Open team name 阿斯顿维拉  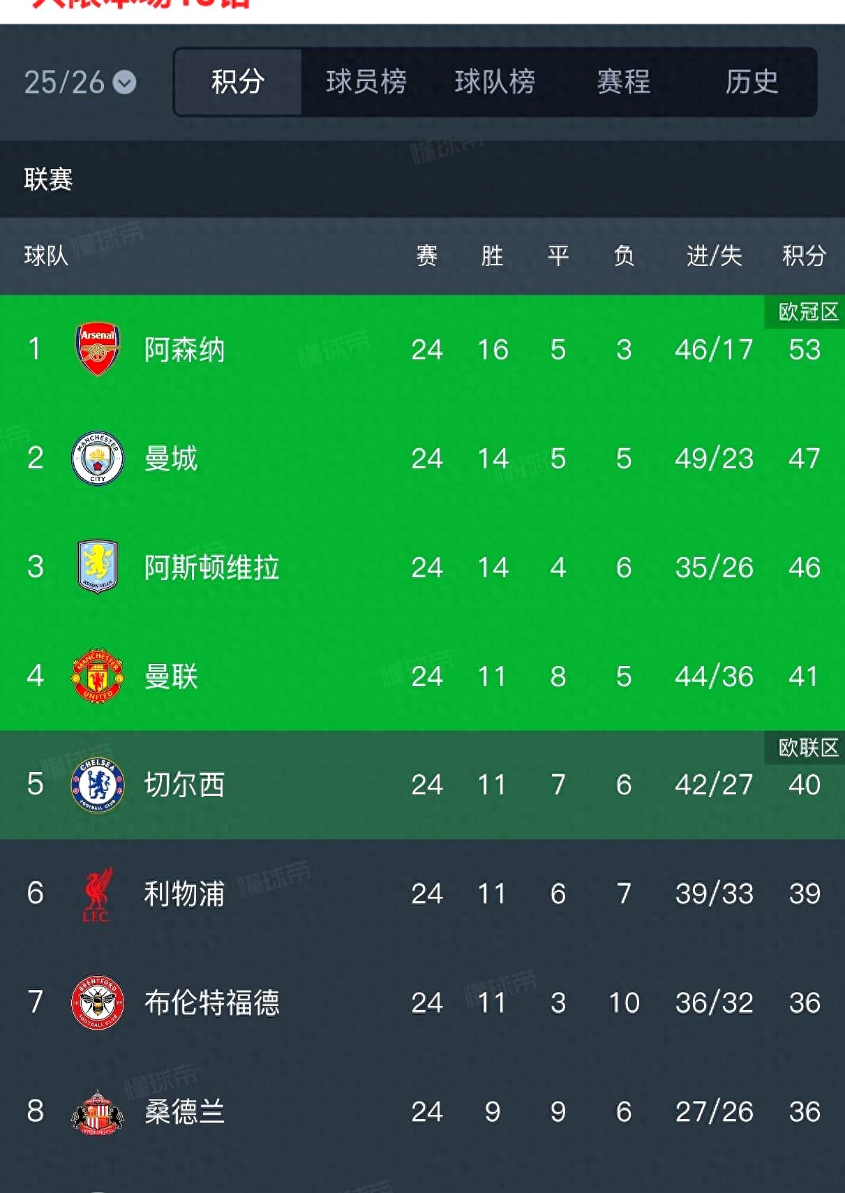(x=211, y=568)
